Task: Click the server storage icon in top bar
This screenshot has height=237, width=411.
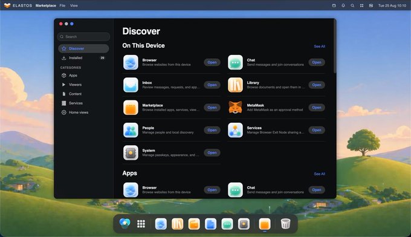Action: (x=371, y=5)
